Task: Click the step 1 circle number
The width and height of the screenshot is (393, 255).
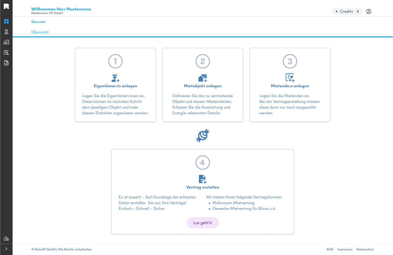Action: click(115, 61)
